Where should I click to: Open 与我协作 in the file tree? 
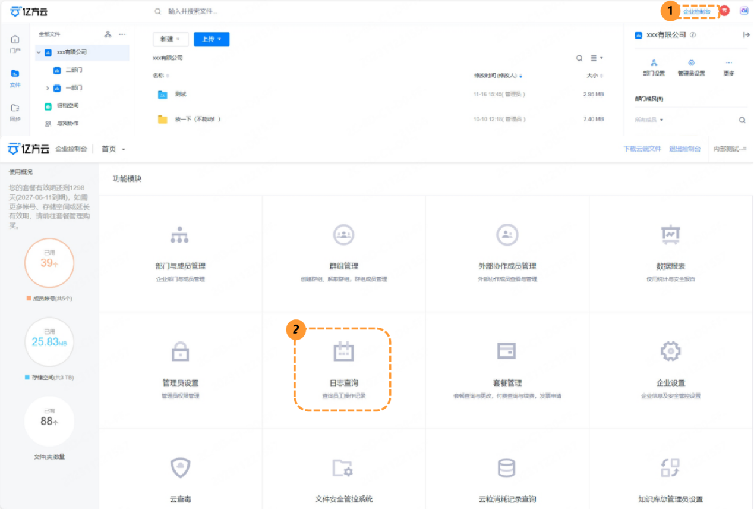pos(67,124)
